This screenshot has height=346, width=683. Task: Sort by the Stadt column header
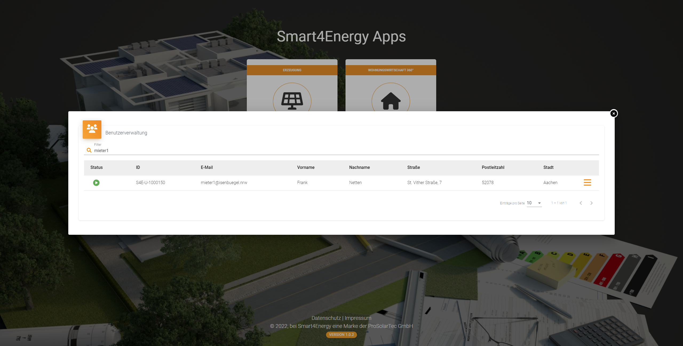tap(549, 168)
